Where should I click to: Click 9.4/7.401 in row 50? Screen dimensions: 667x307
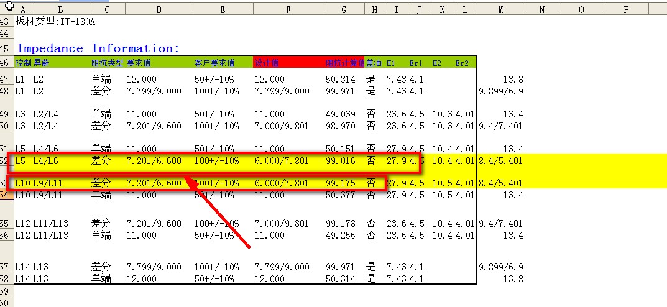coord(501,126)
